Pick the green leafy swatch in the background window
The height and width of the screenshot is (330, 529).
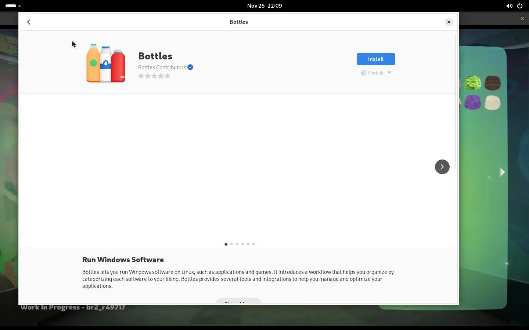[473, 83]
